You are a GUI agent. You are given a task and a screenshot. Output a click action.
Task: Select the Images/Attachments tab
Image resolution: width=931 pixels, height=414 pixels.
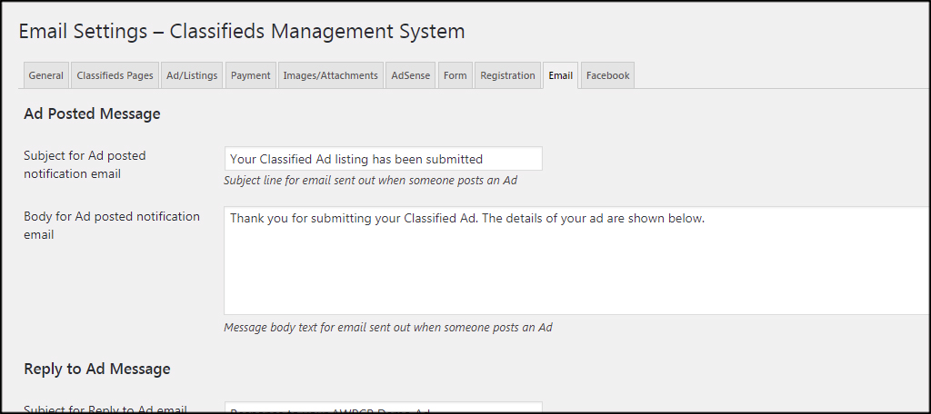(x=330, y=75)
